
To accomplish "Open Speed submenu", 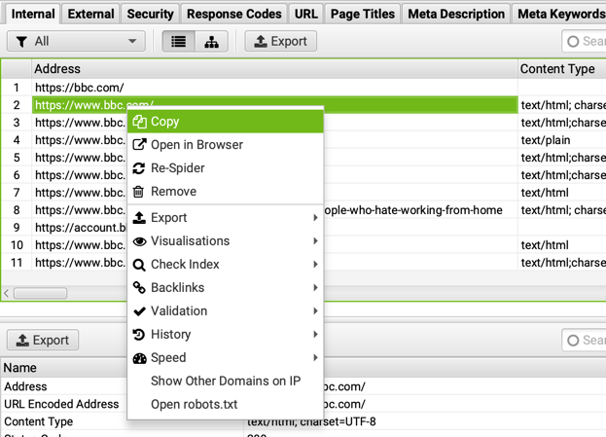I will click(226, 357).
